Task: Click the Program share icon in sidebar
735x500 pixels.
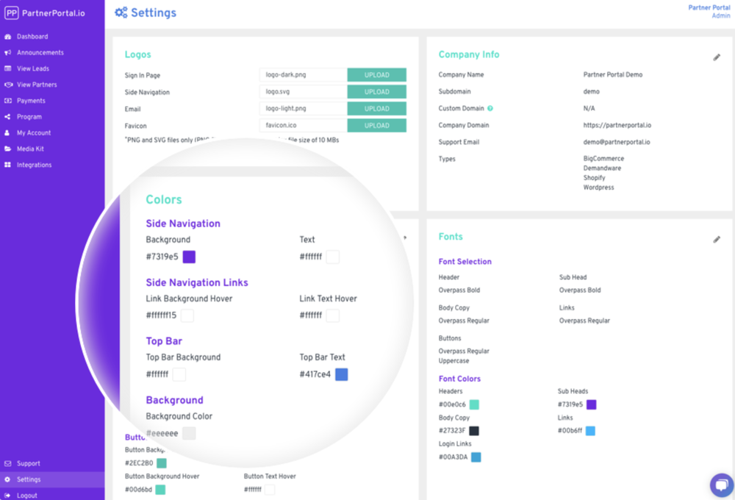Action: 9,116
